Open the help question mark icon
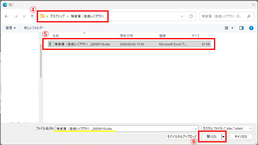The height and width of the screenshot is (145, 258). 251,28
